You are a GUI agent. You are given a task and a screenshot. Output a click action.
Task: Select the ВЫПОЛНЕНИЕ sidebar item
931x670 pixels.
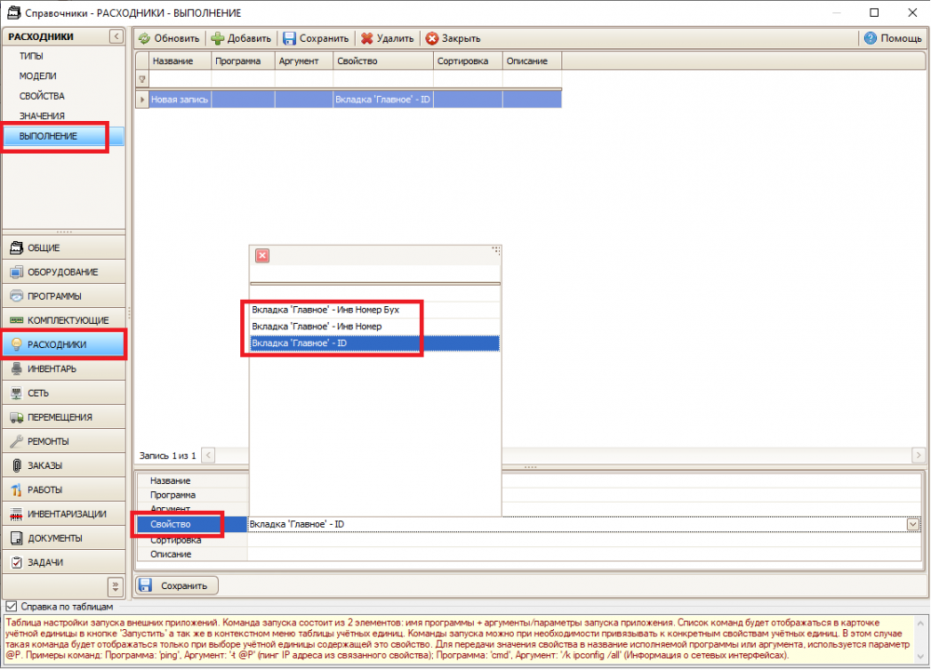point(63,137)
